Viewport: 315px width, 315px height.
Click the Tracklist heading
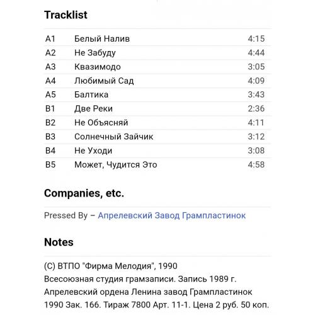(x=66, y=15)
